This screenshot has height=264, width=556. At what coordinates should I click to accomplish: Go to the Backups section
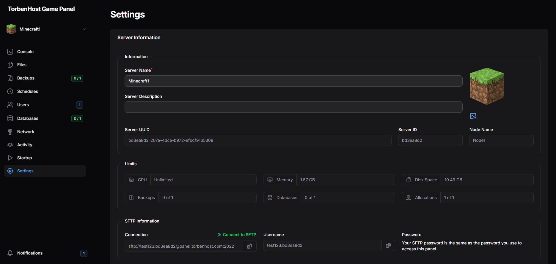26,78
